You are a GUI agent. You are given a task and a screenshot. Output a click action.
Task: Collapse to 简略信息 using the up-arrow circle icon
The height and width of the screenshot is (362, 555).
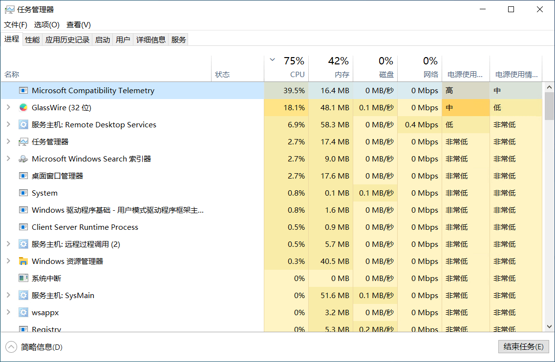pos(11,347)
